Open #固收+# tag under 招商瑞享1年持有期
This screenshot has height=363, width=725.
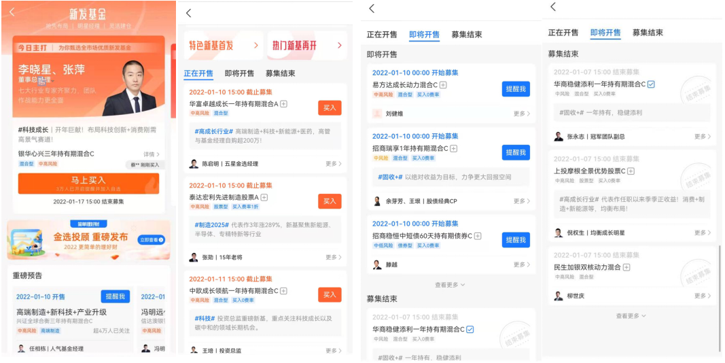click(391, 177)
